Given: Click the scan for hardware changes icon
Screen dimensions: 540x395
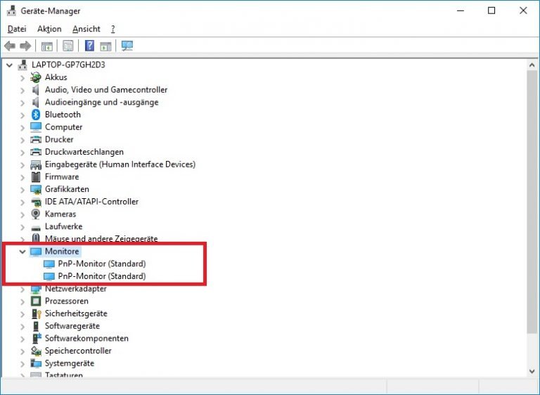Looking at the screenshot, I should coord(127,46).
